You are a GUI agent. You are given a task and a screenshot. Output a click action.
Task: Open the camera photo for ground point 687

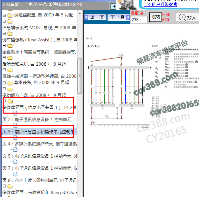tap(196, 82)
